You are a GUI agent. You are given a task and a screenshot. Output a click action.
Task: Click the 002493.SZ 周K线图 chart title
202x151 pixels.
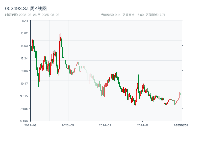(26, 9)
